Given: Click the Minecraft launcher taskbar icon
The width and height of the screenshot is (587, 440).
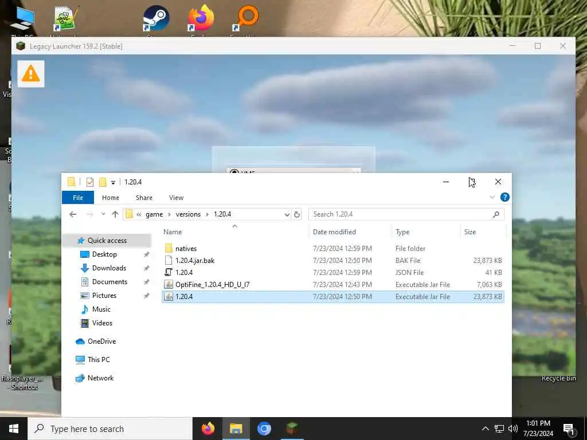Looking at the screenshot, I should (292, 429).
